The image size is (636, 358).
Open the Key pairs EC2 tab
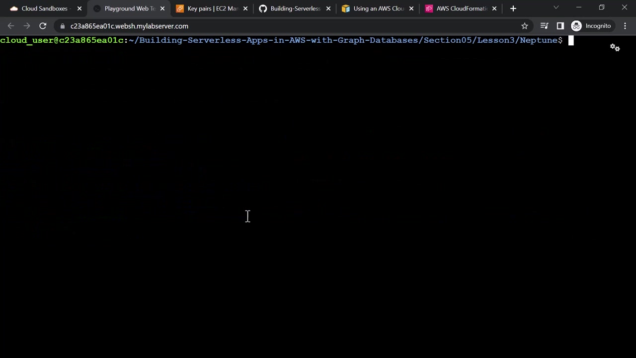pos(211,8)
